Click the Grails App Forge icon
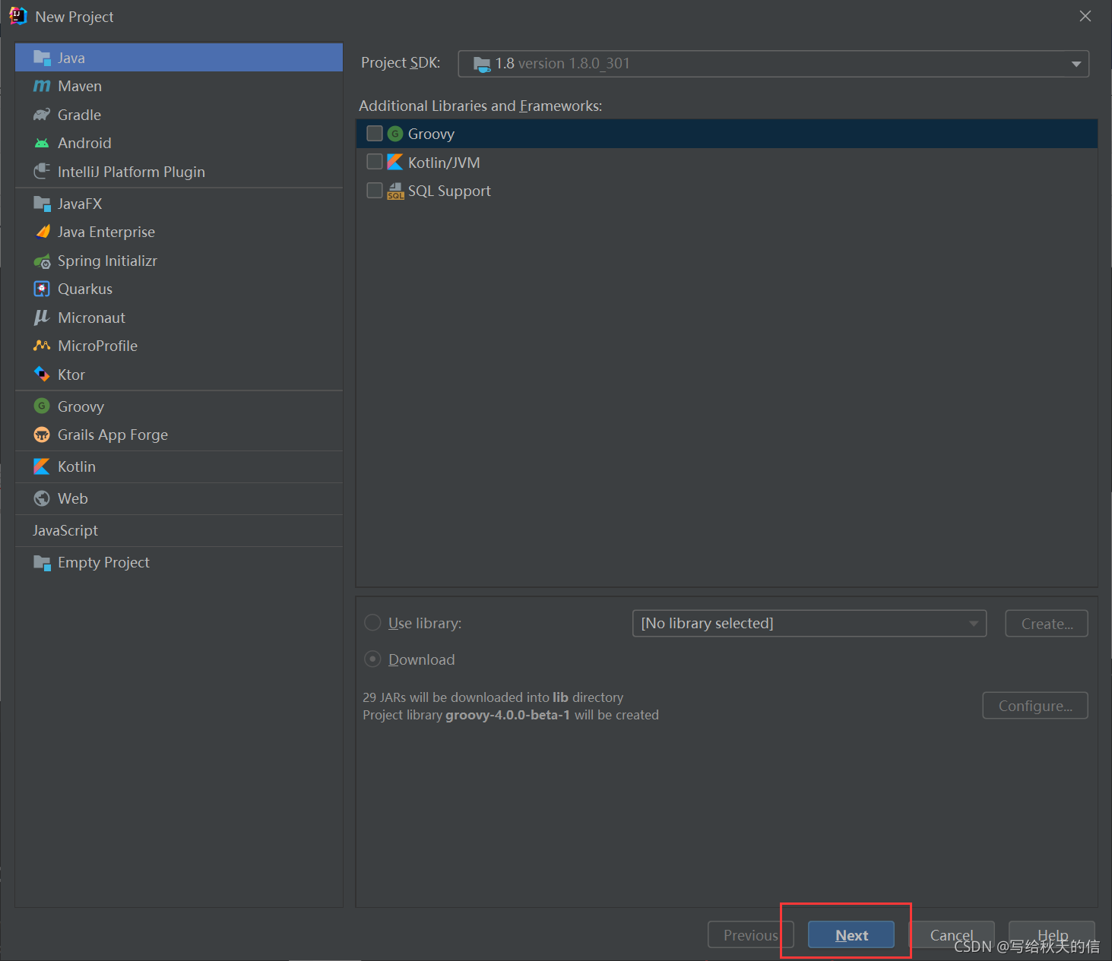1112x961 pixels. click(x=42, y=435)
